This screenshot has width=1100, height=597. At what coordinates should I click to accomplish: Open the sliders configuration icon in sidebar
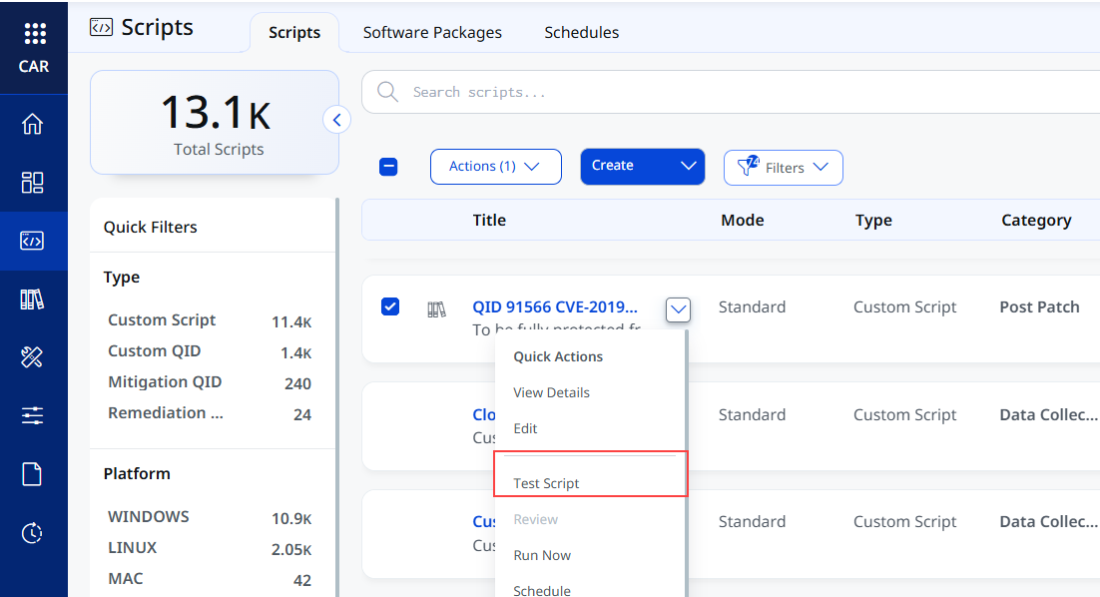click(32, 415)
